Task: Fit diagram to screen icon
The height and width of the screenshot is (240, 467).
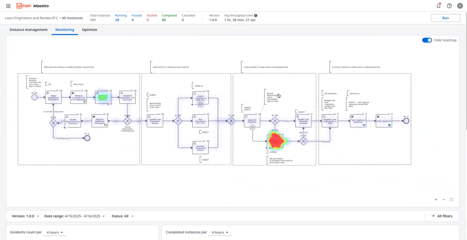Action: click(x=452, y=200)
